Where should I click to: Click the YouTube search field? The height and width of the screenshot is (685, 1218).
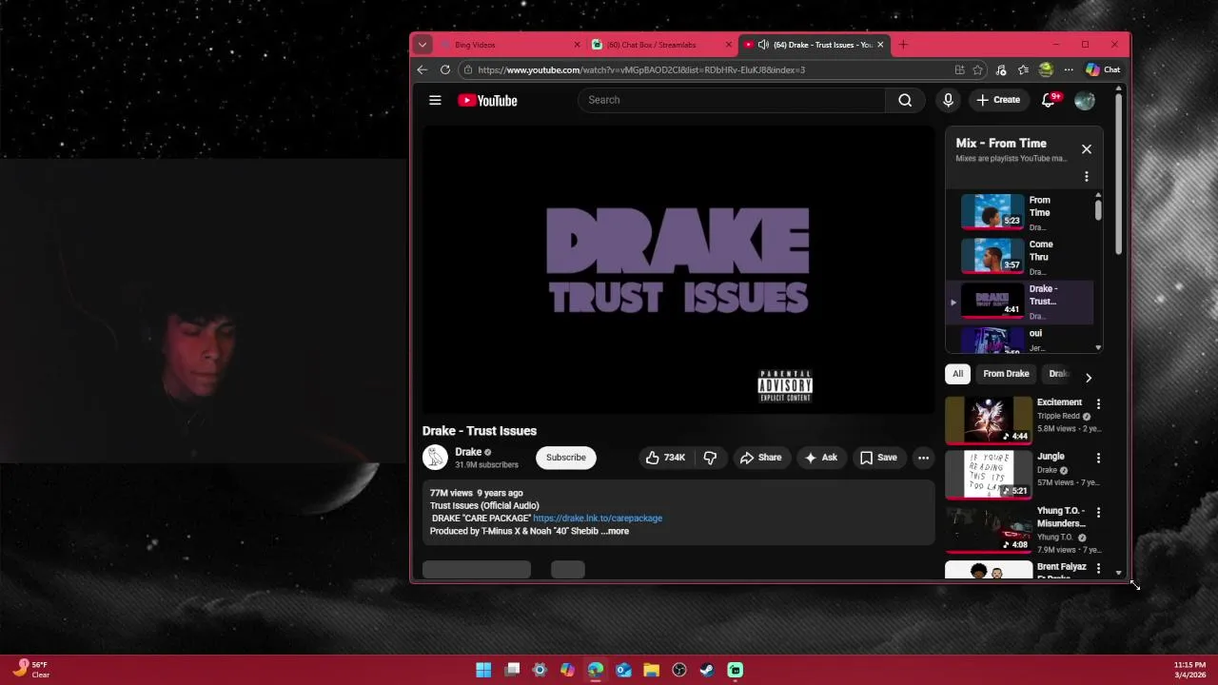pyautogui.click(x=732, y=100)
